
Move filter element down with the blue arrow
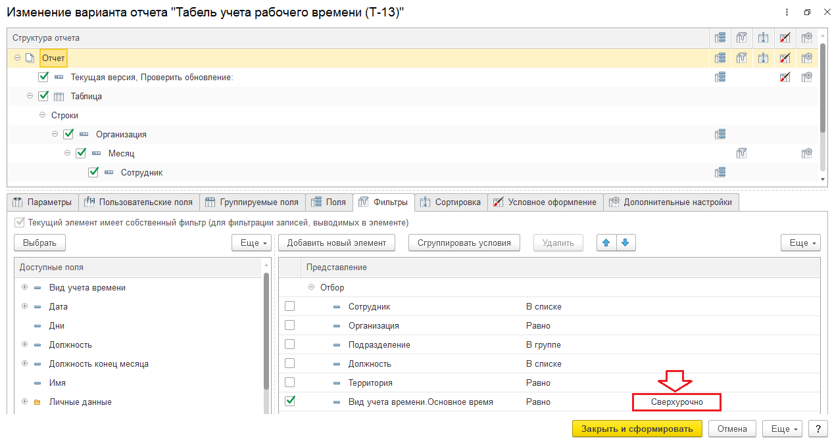click(x=625, y=243)
